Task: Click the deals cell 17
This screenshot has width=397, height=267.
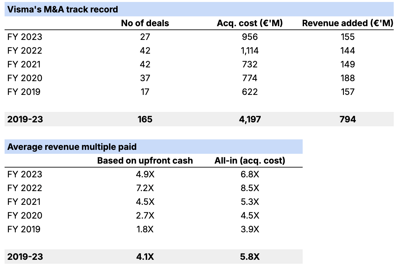Action: pyautogui.click(x=145, y=92)
